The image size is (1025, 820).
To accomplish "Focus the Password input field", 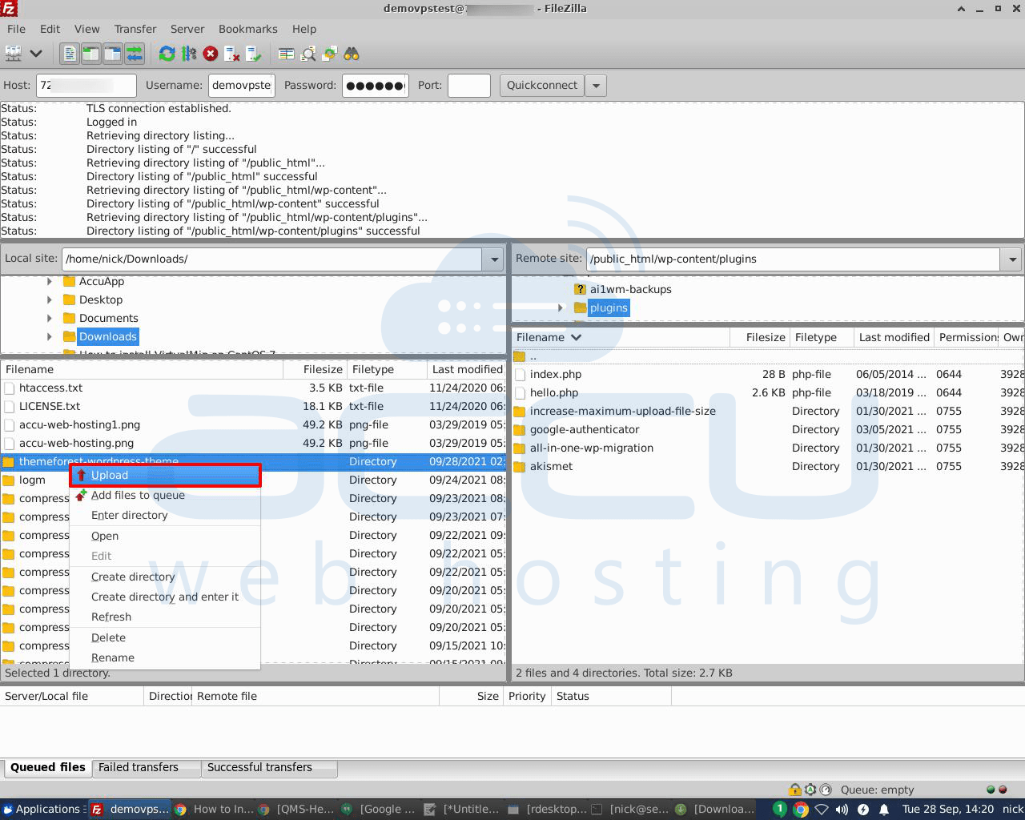I will 376,85.
